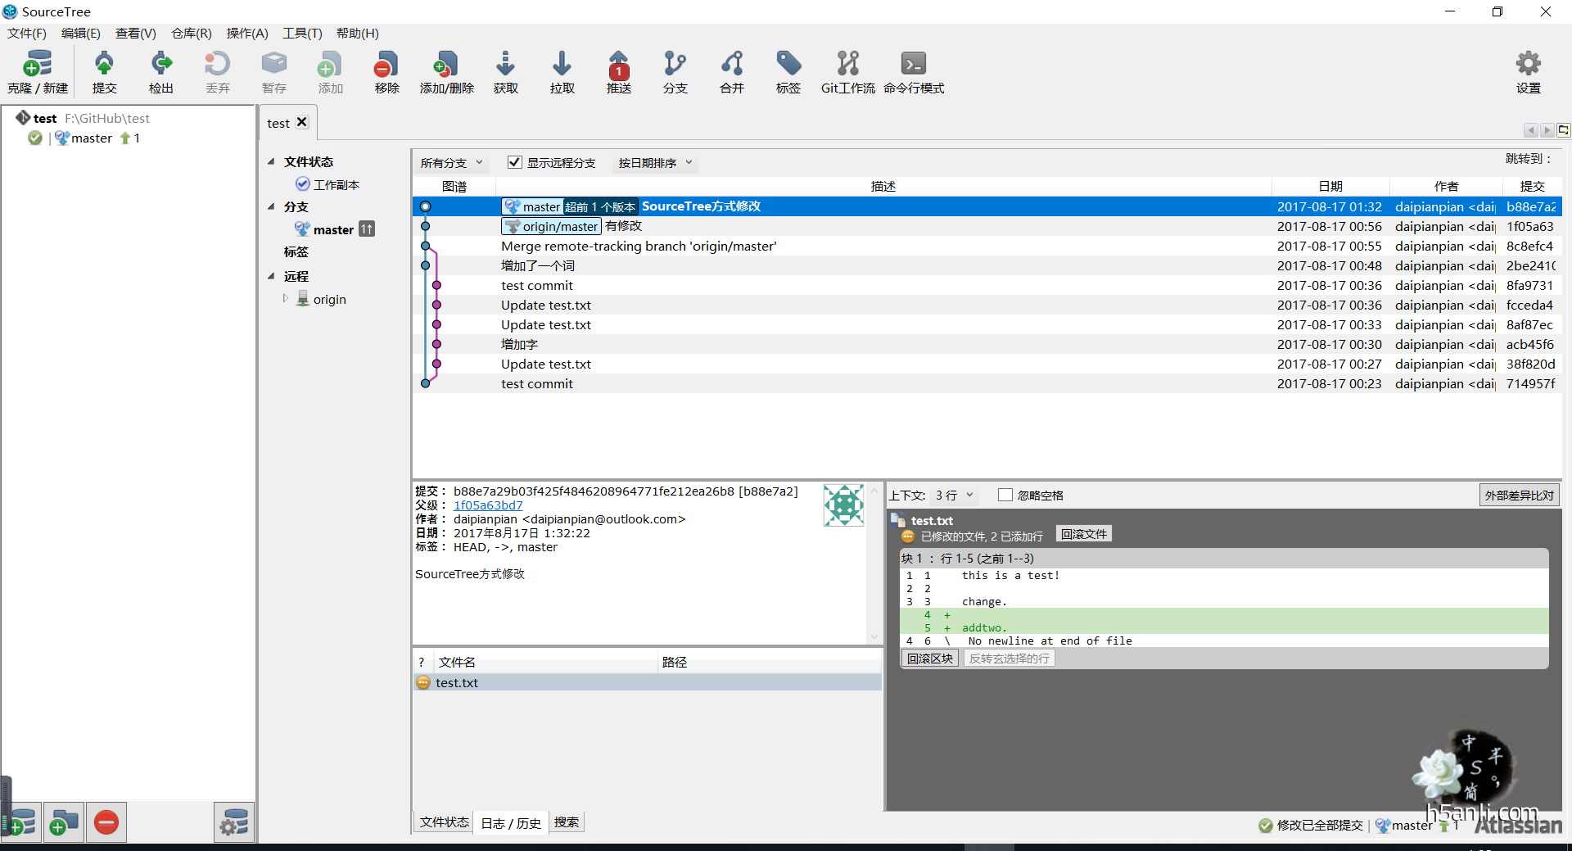
Task: Select Working copy (工作副本) in sidebar
Action: click(336, 184)
